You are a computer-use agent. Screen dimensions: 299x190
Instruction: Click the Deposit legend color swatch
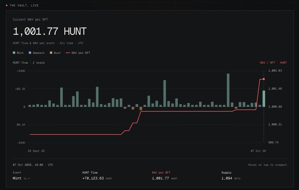click(x=30, y=53)
